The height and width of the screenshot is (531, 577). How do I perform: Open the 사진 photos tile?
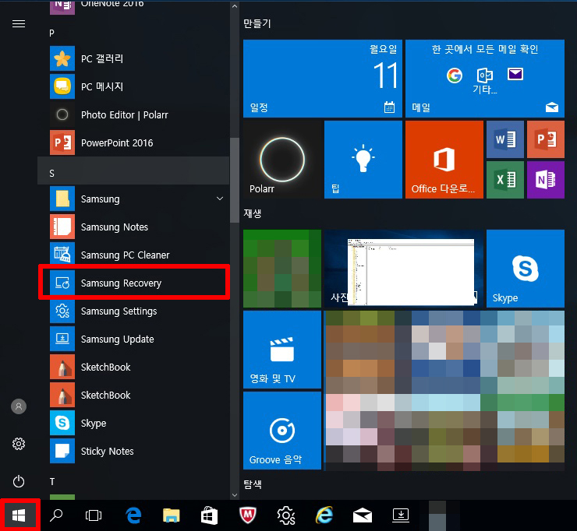(404, 269)
